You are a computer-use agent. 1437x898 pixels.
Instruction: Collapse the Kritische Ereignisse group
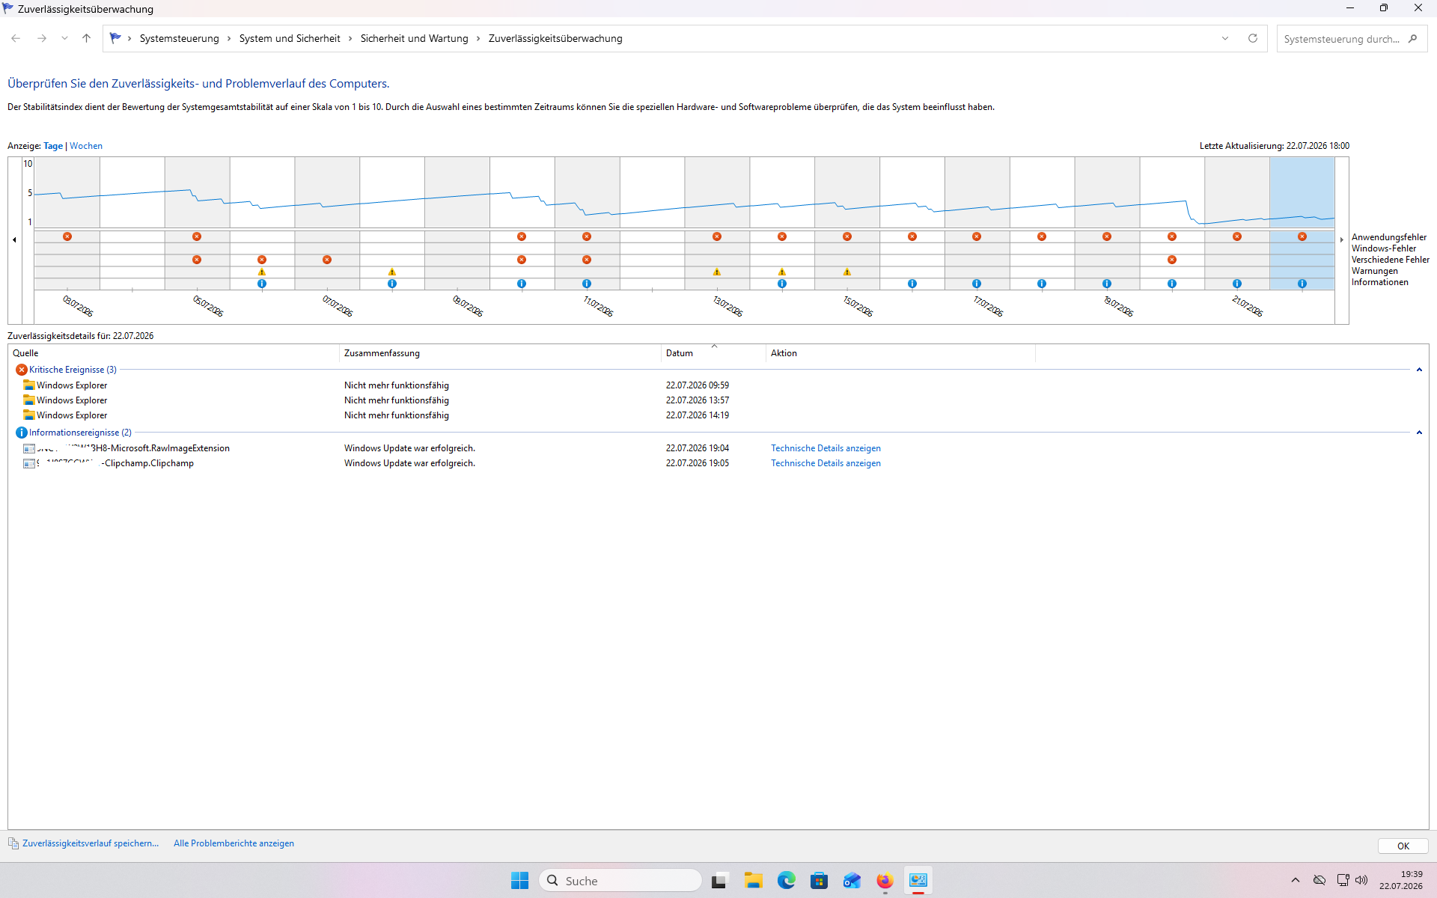click(1419, 370)
